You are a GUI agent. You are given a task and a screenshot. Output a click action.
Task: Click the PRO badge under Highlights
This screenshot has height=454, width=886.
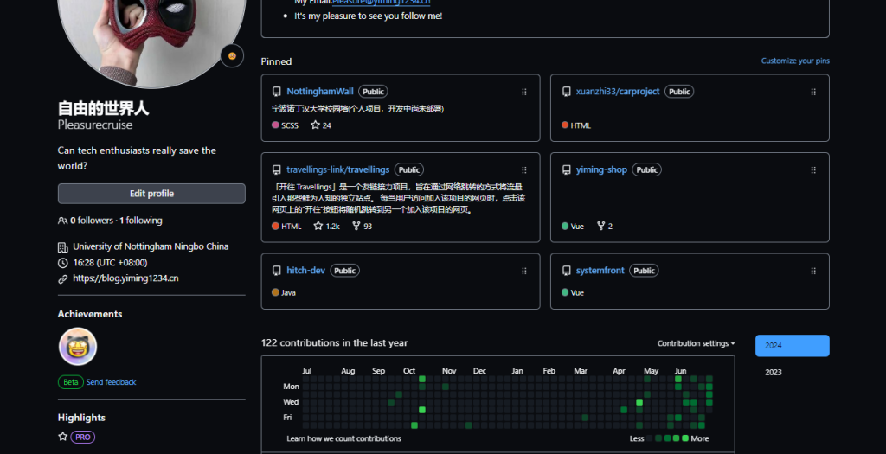82,437
